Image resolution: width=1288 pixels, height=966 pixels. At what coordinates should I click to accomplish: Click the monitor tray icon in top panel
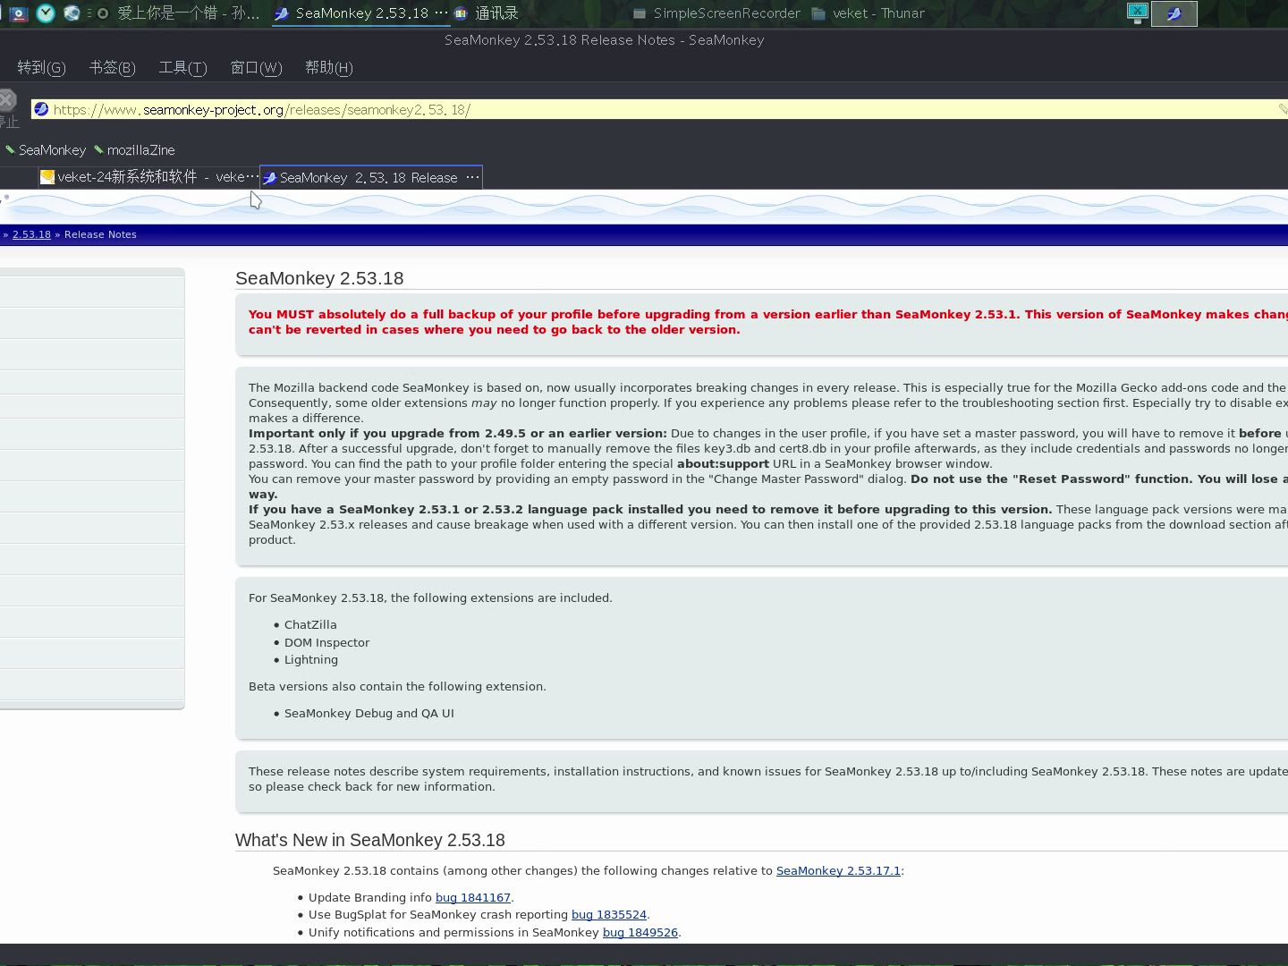point(1137,13)
